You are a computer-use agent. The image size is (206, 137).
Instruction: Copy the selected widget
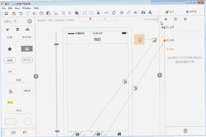tap(41, 13)
